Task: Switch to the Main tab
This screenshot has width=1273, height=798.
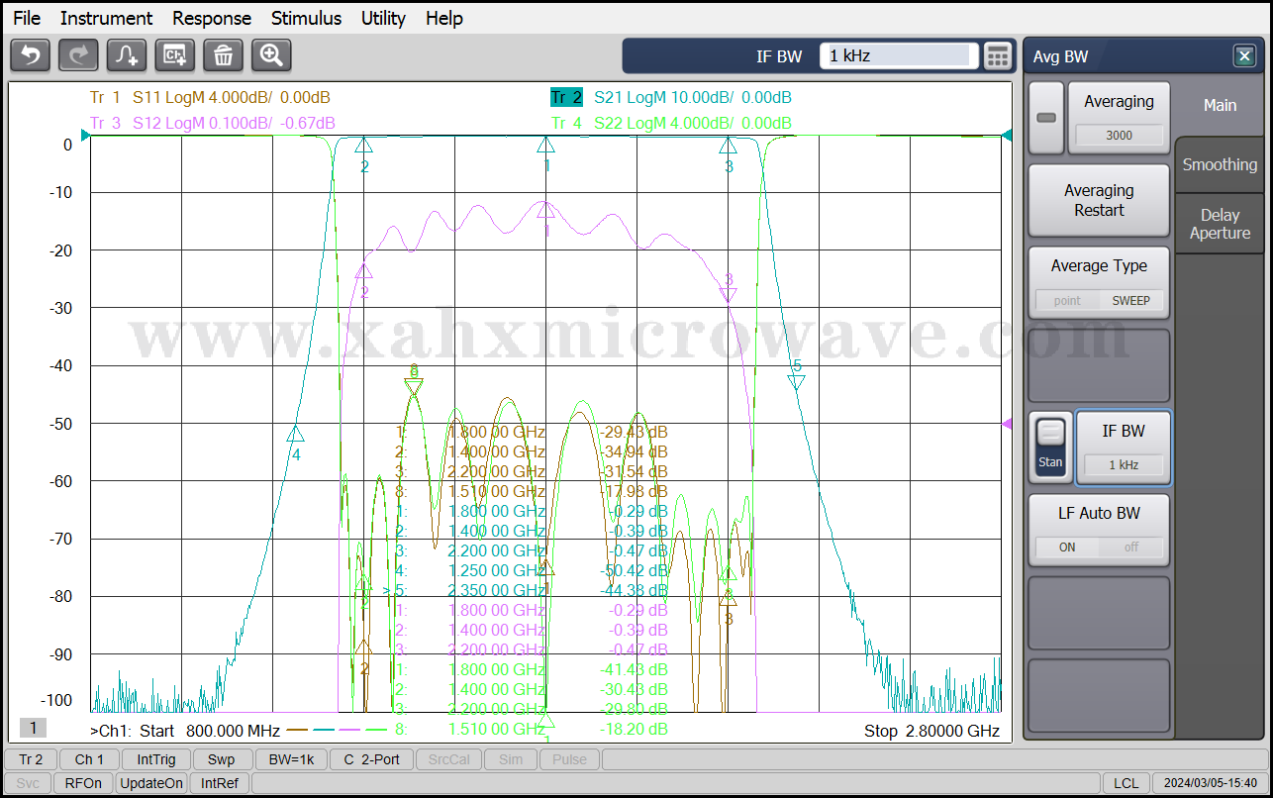Action: (1220, 105)
